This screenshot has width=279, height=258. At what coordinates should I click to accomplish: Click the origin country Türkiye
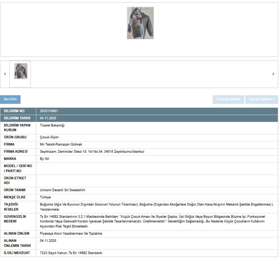click(45, 197)
